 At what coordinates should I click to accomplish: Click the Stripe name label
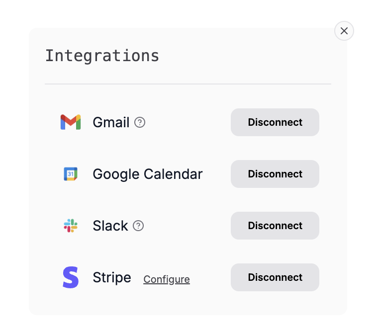coord(112,277)
